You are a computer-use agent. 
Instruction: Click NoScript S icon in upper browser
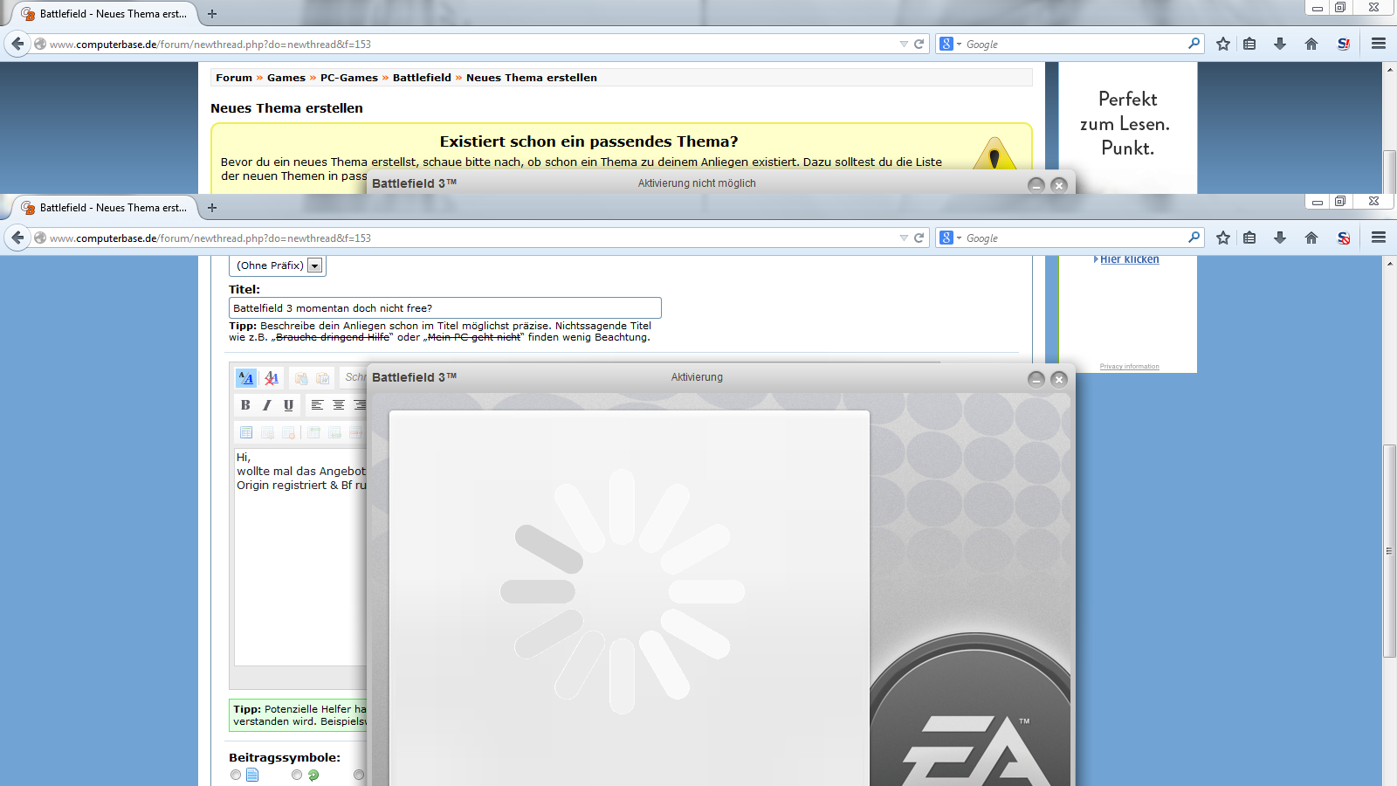(x=1344, y=44)
